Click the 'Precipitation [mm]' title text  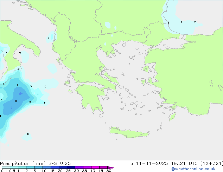click(23, 164)
